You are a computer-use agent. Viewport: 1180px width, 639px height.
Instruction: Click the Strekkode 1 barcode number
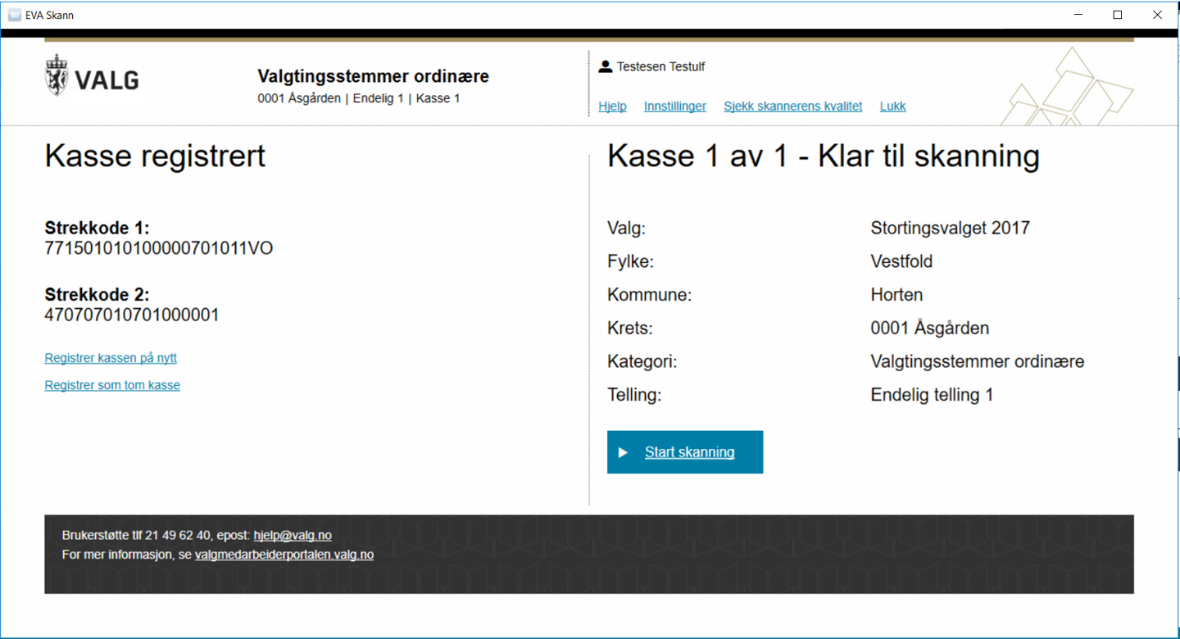[x=158, y=249]
